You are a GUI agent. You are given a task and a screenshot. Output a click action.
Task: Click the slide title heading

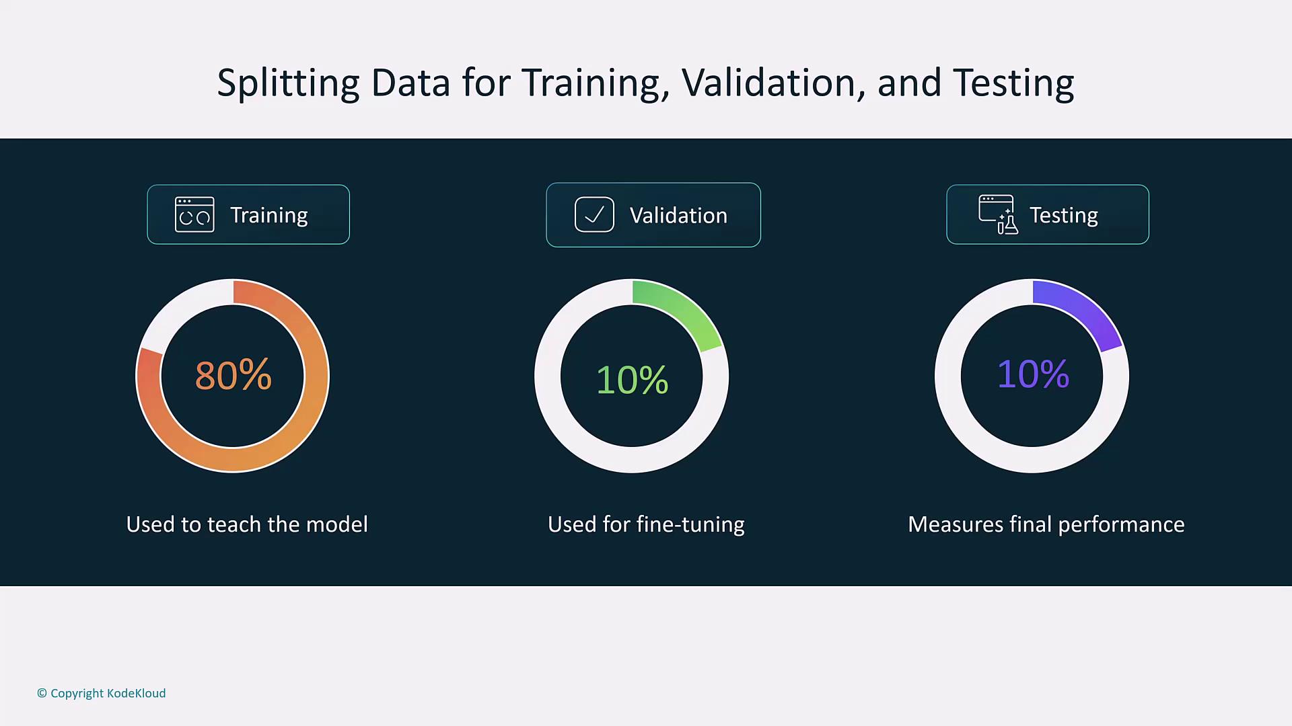(645, 83)
